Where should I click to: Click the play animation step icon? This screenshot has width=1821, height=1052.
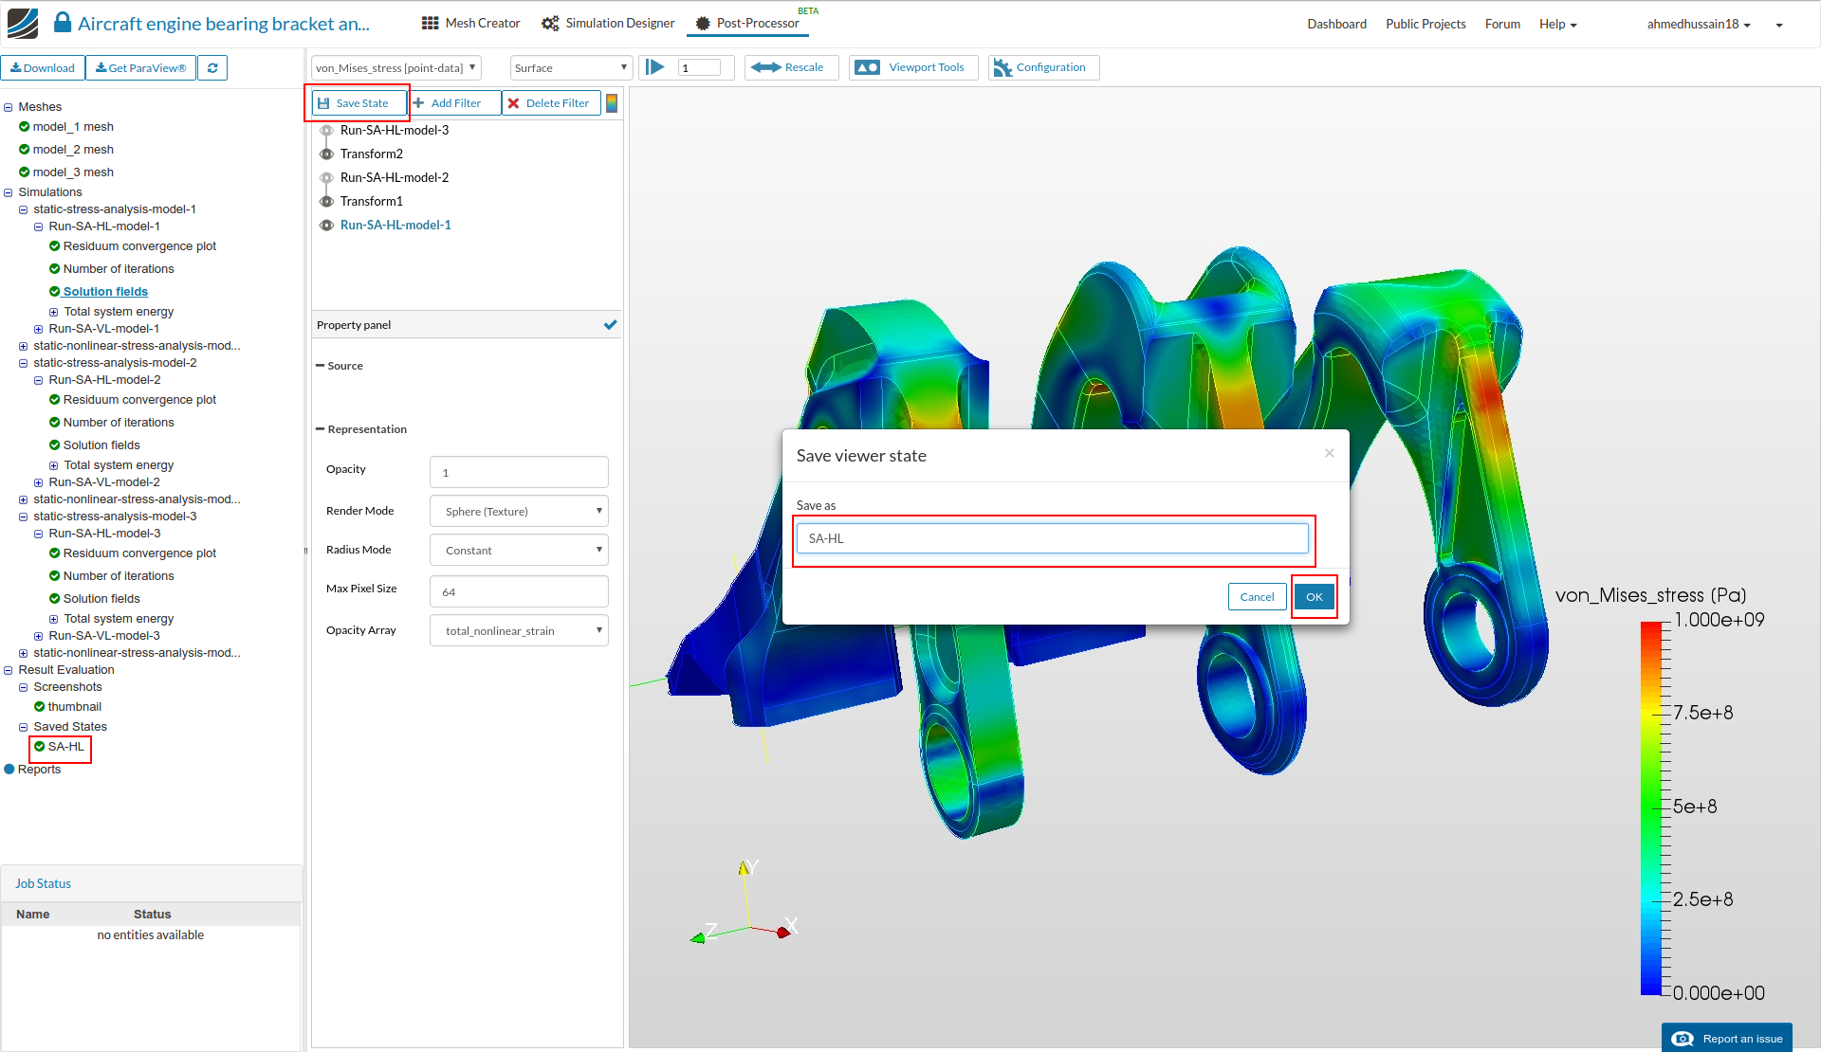[654, 67]
